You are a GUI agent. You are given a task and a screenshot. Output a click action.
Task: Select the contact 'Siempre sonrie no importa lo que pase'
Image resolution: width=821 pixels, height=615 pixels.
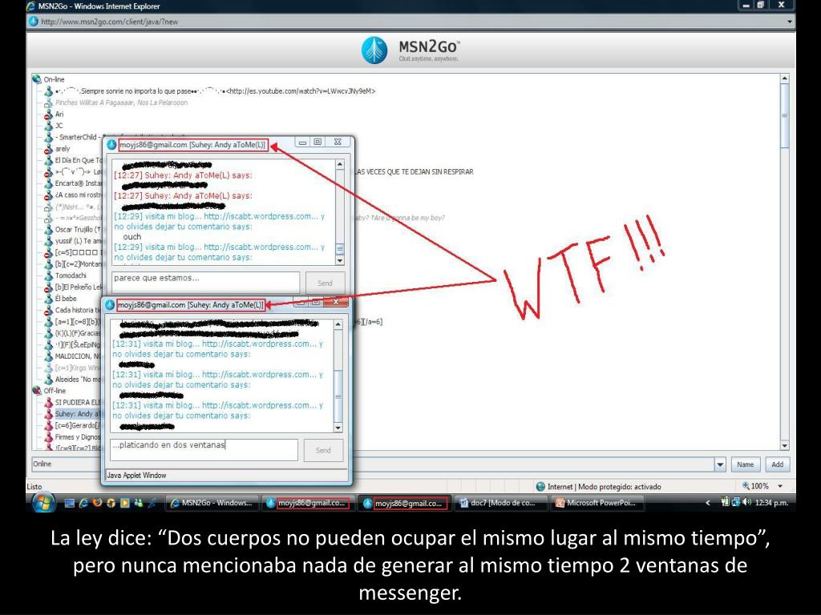[x=215, y=91]
